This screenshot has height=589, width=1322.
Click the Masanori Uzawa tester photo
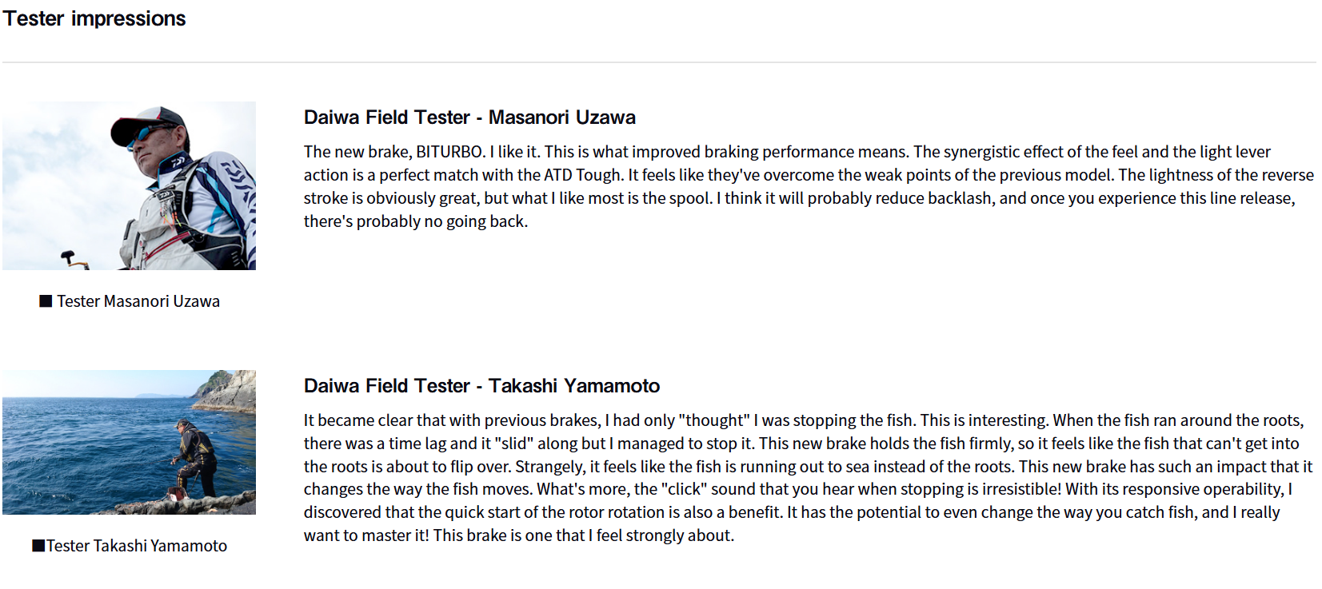(129, 185)
